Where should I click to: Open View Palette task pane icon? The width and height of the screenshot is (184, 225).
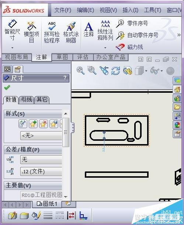coord(177,116)
